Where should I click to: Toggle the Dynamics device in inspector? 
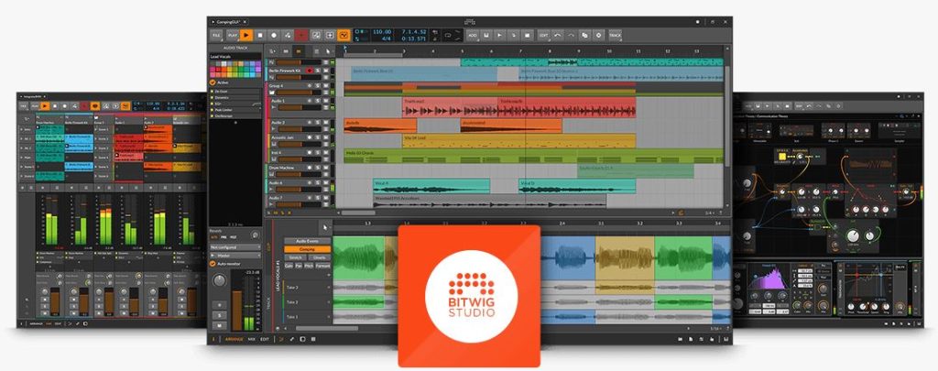(x=212, y=97)
